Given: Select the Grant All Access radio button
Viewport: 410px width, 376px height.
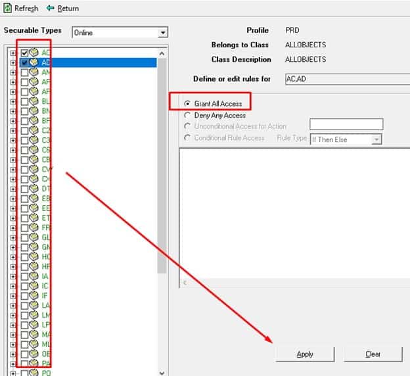Looking at the screenshot, I should pos(187,103).
